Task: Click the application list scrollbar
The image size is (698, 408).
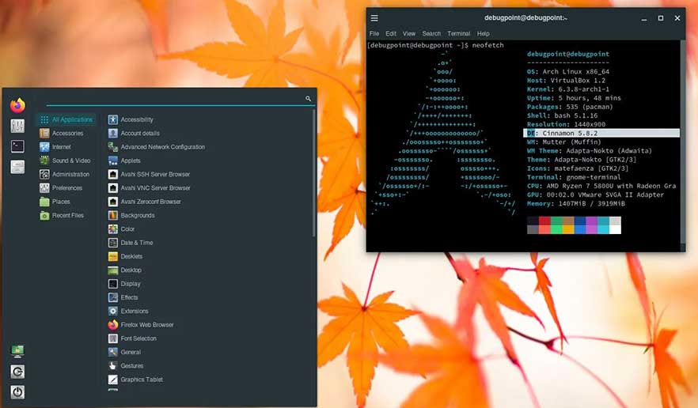Action: (x=314, y=174)
